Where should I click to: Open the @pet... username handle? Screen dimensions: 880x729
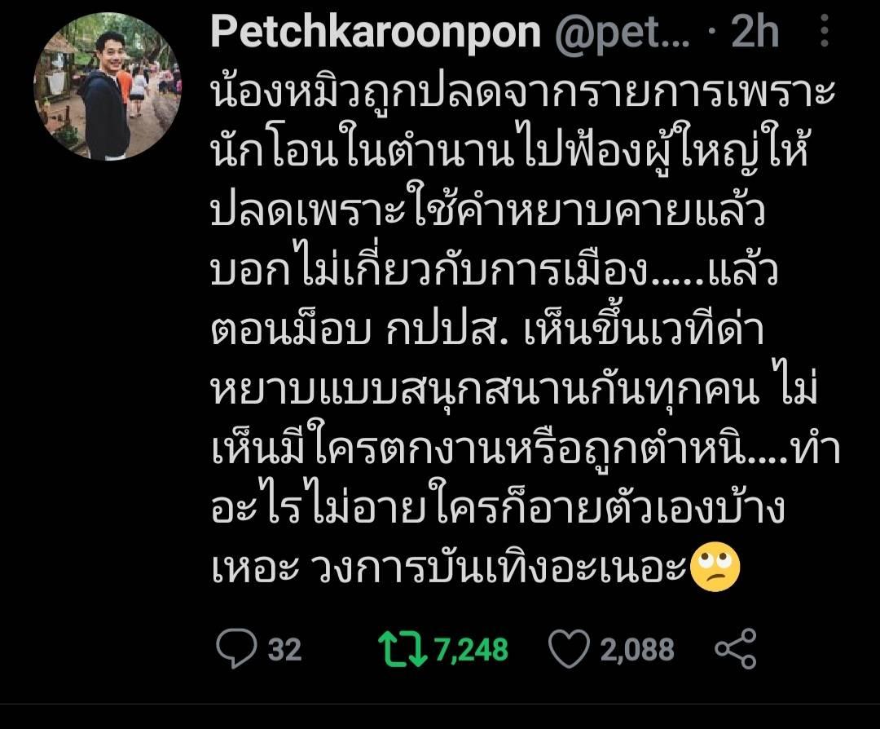(623, 33)
